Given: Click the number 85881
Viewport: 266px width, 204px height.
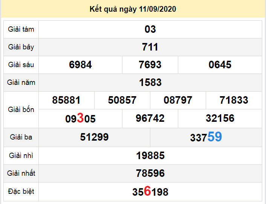Looking at the screenshot, I should [66, 100].
